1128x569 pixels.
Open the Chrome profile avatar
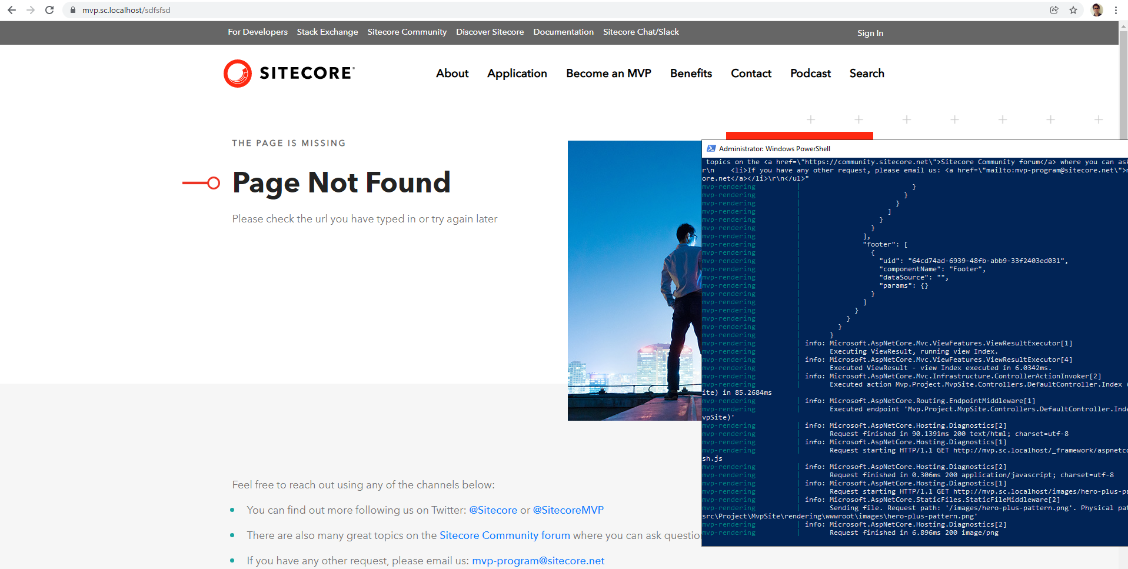[x=1097, y=10]
